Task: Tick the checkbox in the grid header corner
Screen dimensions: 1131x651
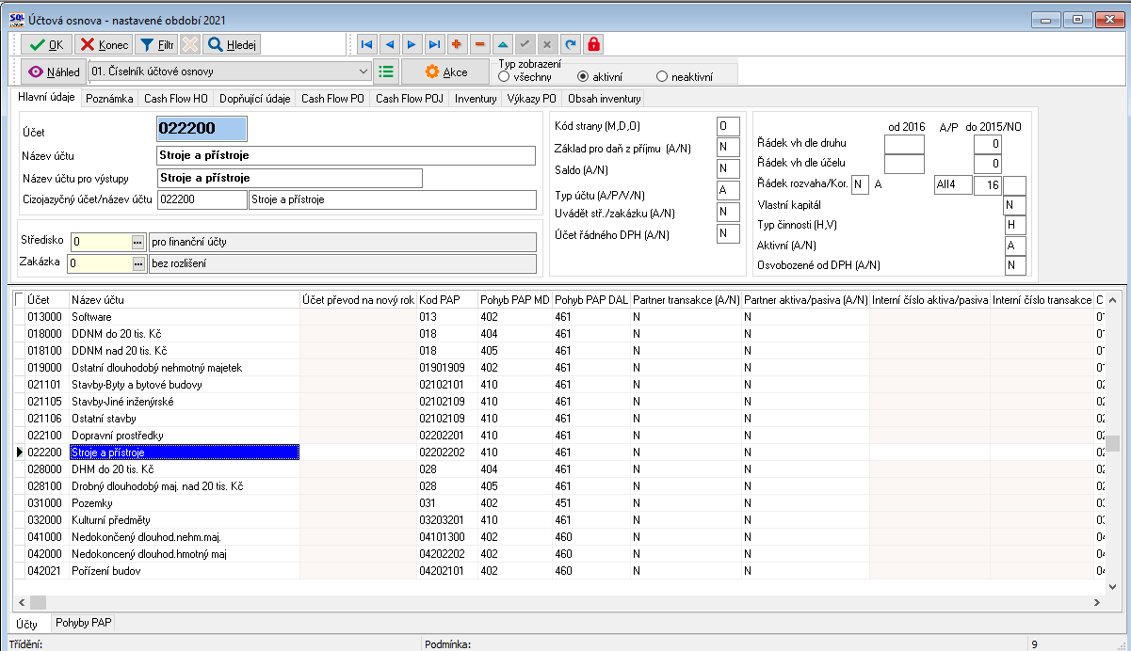Action: click(x=19, y=299)
